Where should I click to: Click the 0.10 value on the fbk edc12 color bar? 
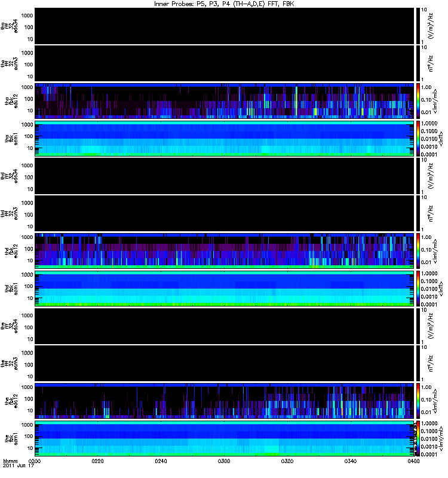click(426, 400)
